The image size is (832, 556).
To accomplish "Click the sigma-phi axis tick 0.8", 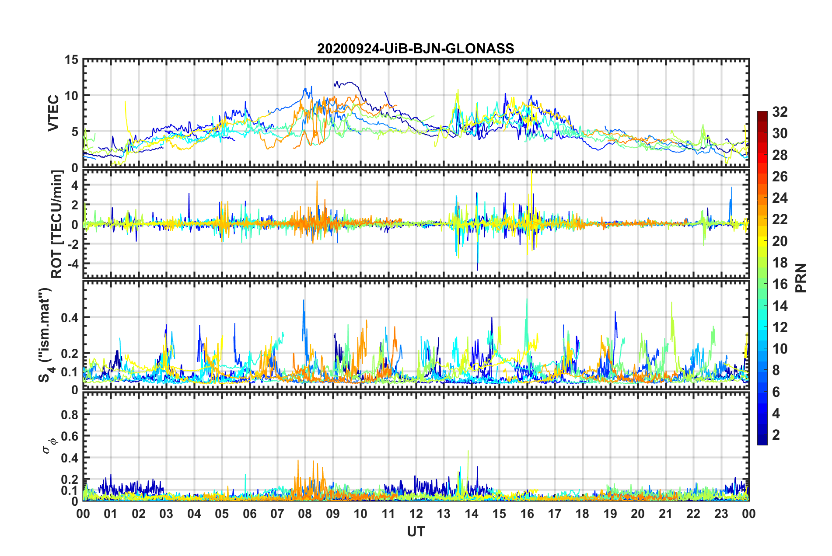I will pos(70,414).
